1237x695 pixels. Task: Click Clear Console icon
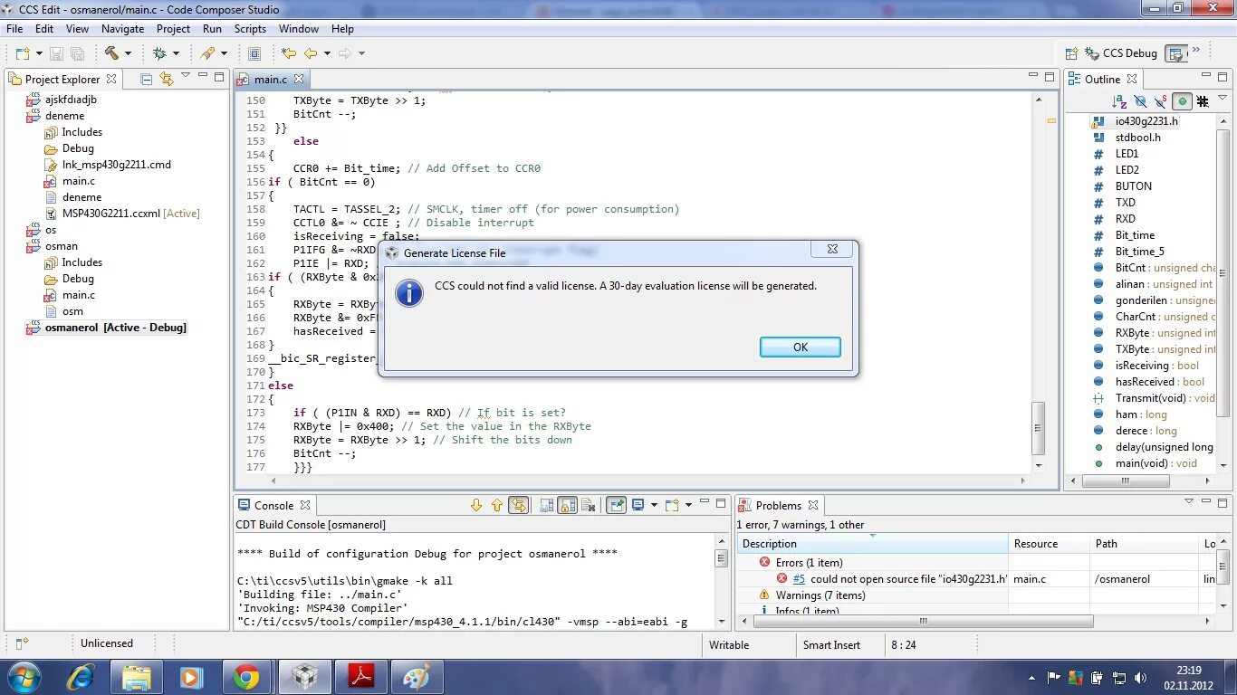pos(588,505)
